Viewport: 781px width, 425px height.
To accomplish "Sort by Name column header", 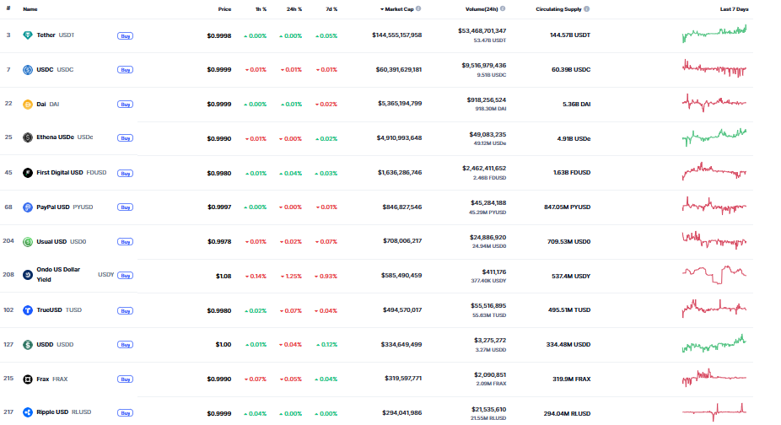I will 30,9.
